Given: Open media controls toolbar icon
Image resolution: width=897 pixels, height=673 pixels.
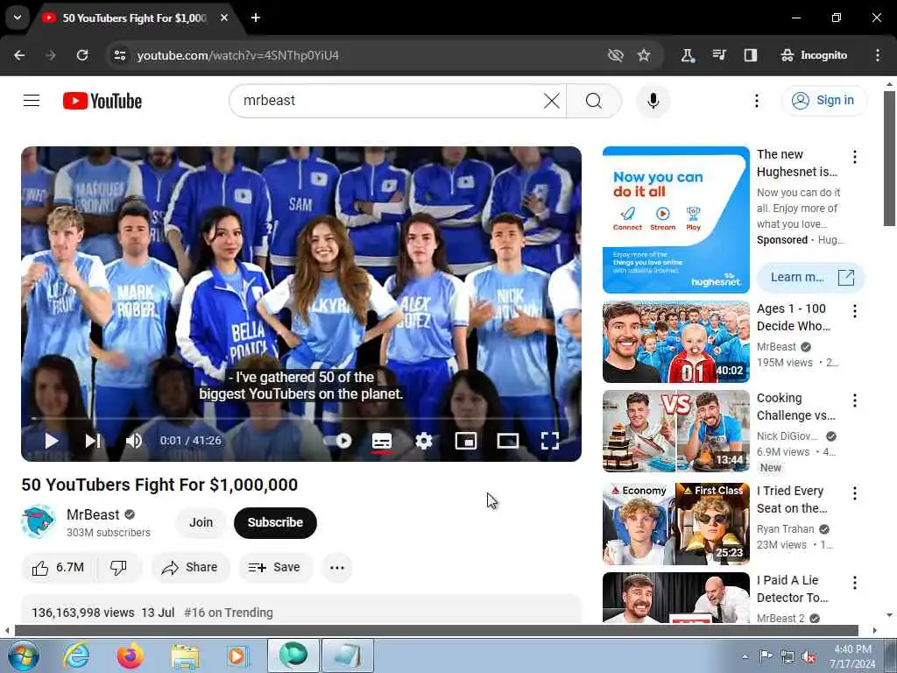Looking at the screenshot, I should click(x=719, y=55).
